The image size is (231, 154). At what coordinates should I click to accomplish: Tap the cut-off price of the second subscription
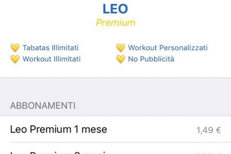coord(209,153)
